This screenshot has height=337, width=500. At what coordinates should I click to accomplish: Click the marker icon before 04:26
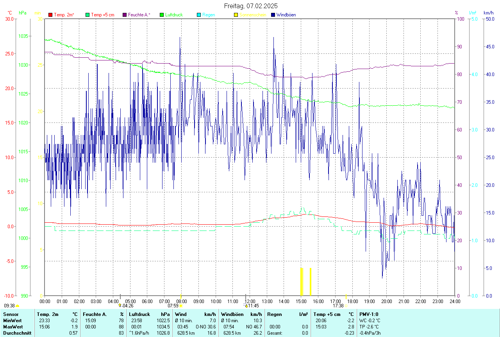click(x=120, y=305)
